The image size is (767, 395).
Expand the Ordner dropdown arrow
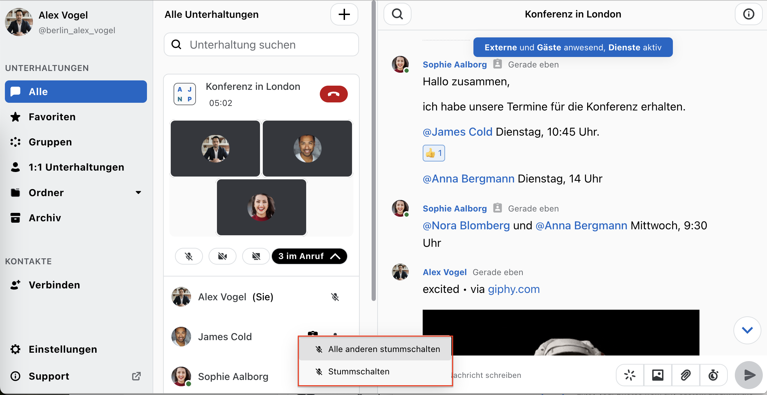tap(139, 193)
